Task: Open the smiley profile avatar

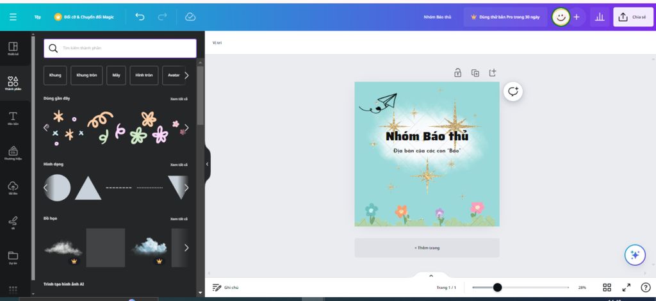Action: pyautogui.click(x=561, y=17)
